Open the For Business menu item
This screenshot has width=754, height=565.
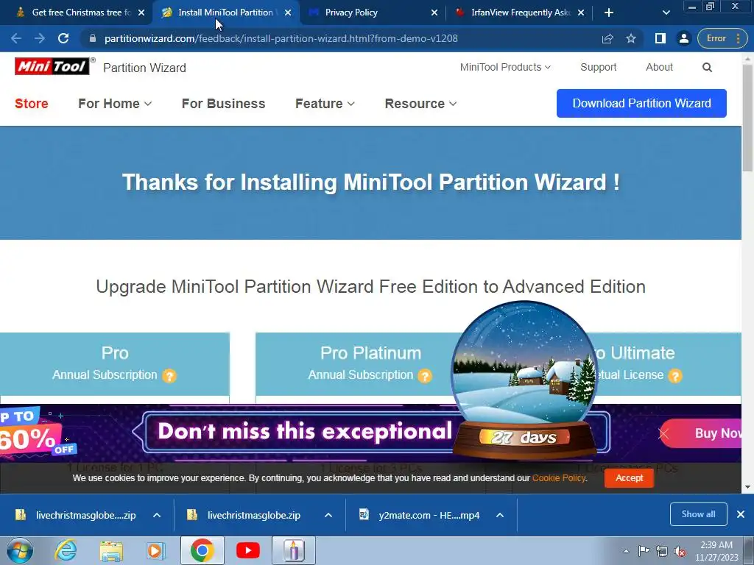223,103
